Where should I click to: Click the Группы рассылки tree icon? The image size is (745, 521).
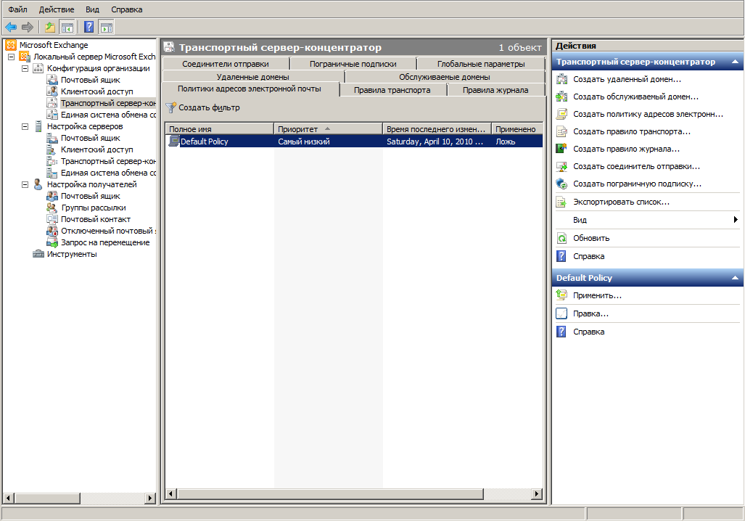click(x=52, y=208)
